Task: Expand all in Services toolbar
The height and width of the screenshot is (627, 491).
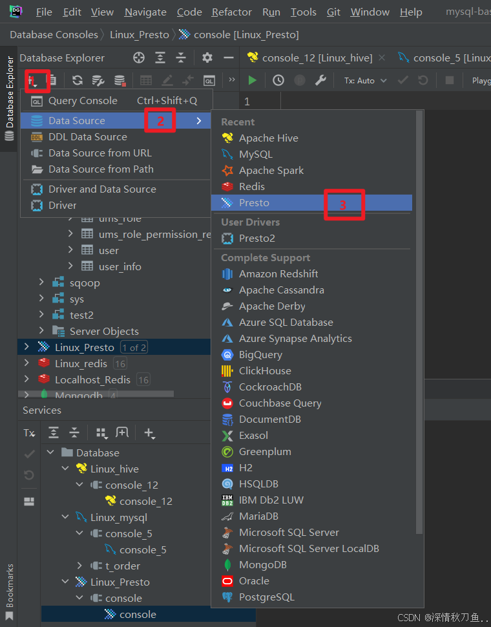Action: pyautogui.click(x=54, y=432)
